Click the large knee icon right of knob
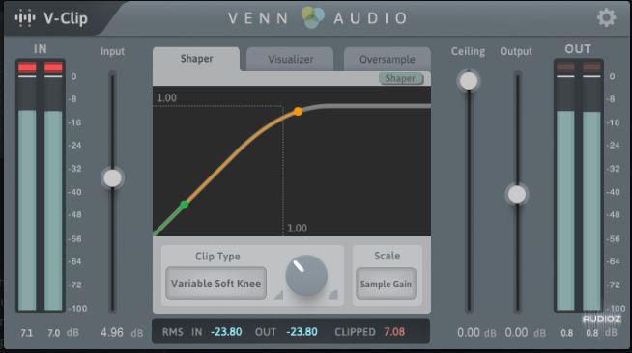The image size is (632, 353). 333,295
